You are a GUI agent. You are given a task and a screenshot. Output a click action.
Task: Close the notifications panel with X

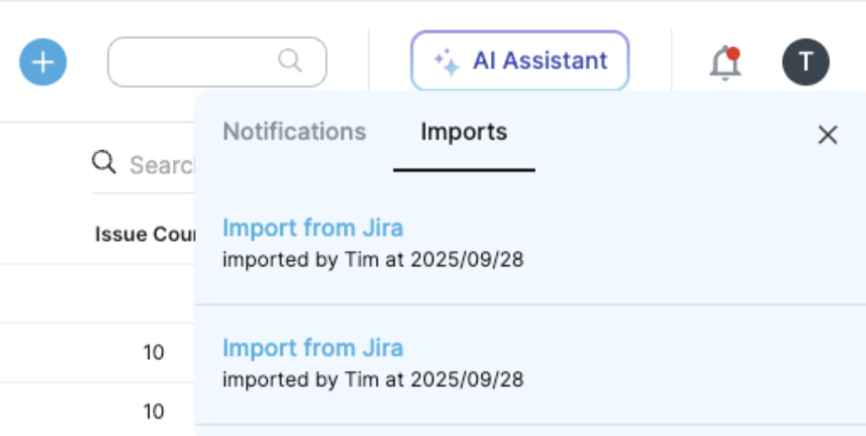827,135
